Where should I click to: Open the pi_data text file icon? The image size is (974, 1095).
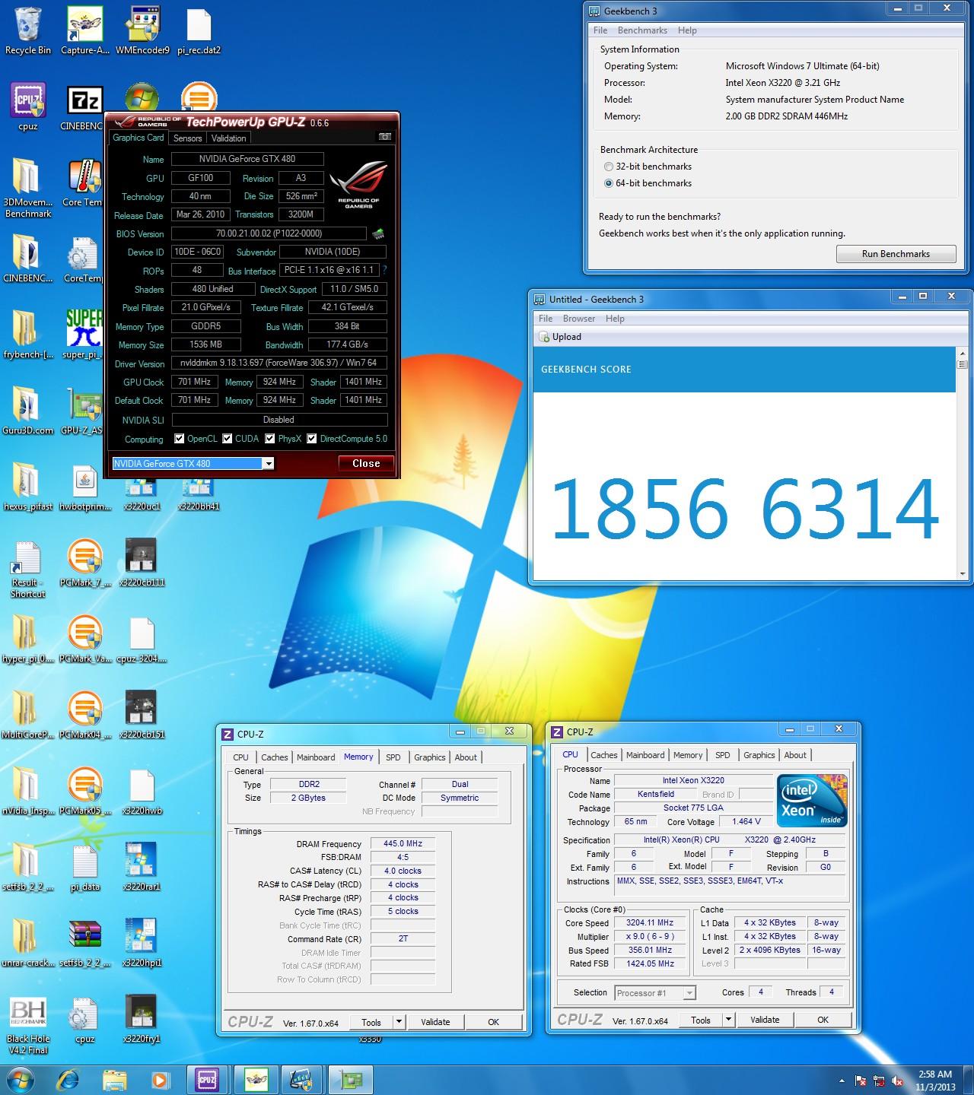(x=84, y=867)
